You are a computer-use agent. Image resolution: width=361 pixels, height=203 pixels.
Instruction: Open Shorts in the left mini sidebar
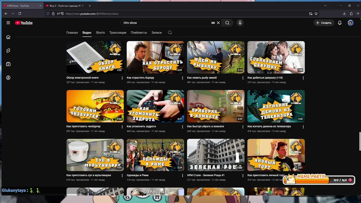click(8, 50)
